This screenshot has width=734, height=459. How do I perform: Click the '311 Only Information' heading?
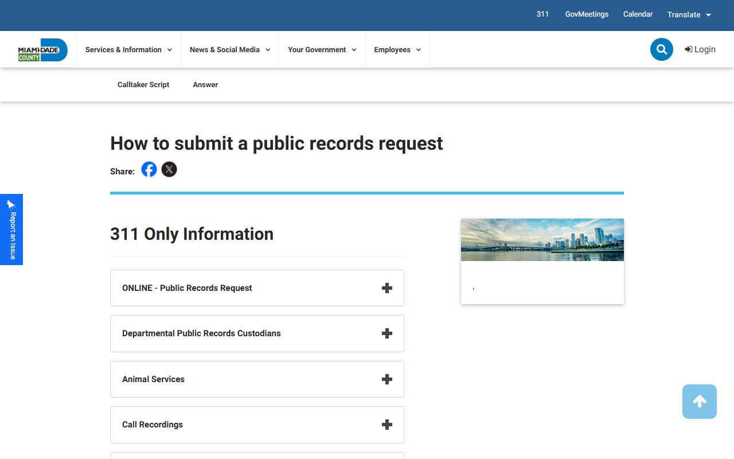pos(192,234)
